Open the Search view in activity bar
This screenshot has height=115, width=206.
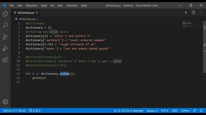tap(5, 25)
